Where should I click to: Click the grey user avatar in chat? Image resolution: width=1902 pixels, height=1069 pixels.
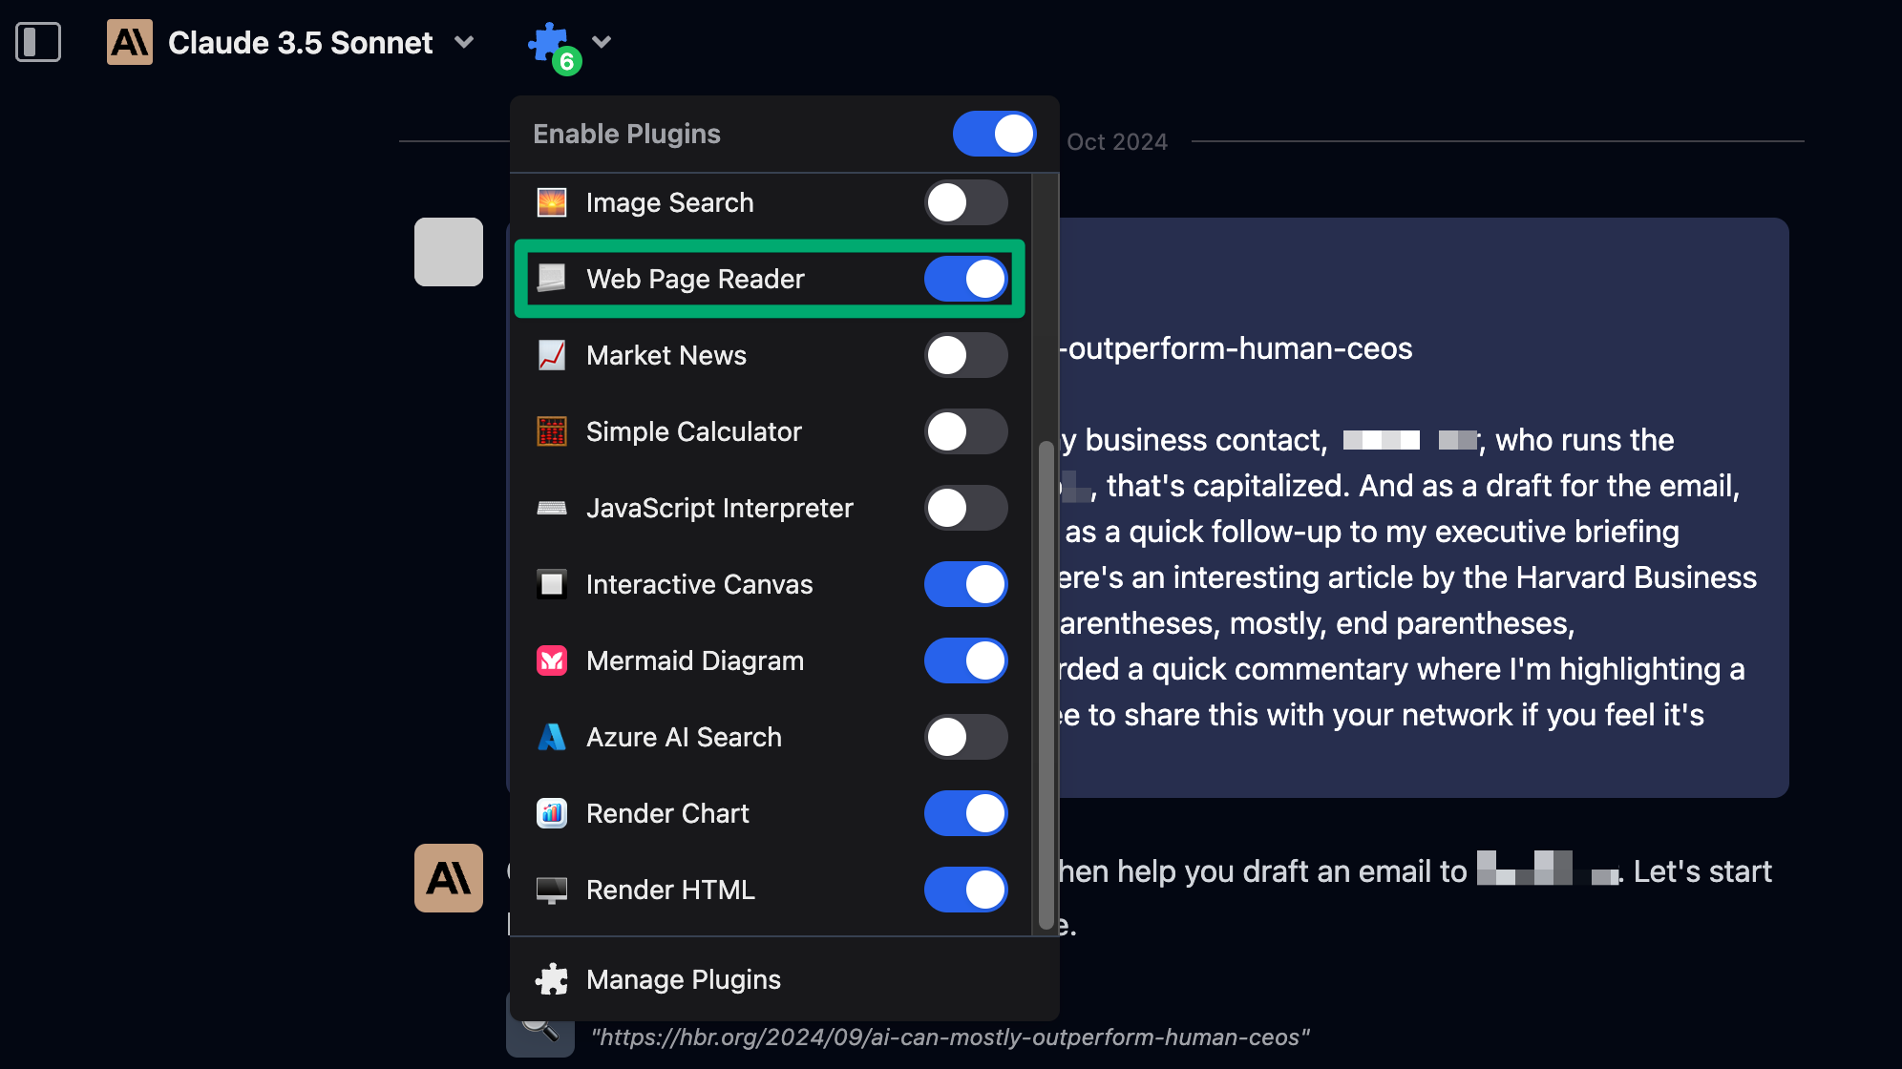[449, 252]
